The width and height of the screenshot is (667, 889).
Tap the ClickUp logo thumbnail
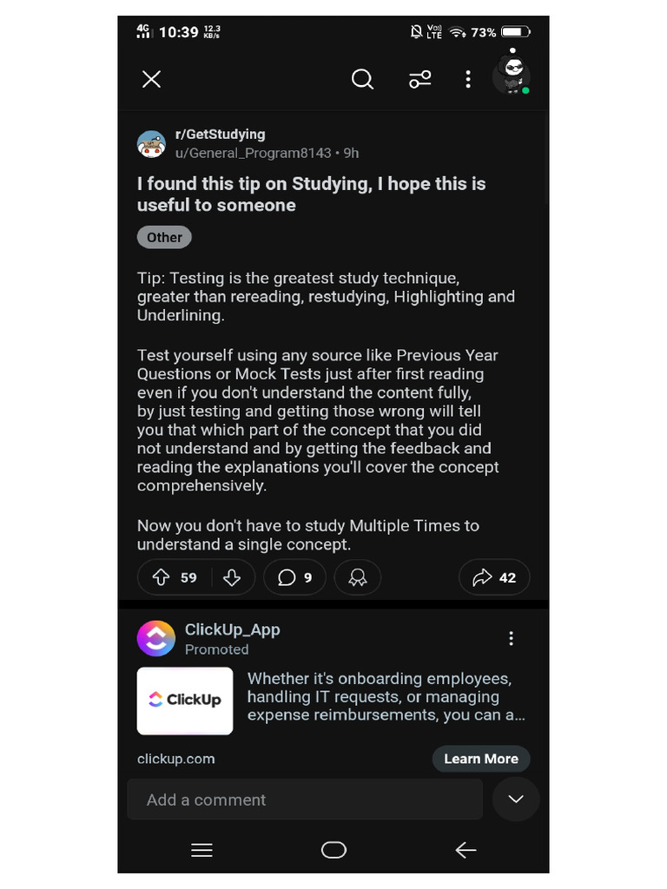tap(185, 701)
